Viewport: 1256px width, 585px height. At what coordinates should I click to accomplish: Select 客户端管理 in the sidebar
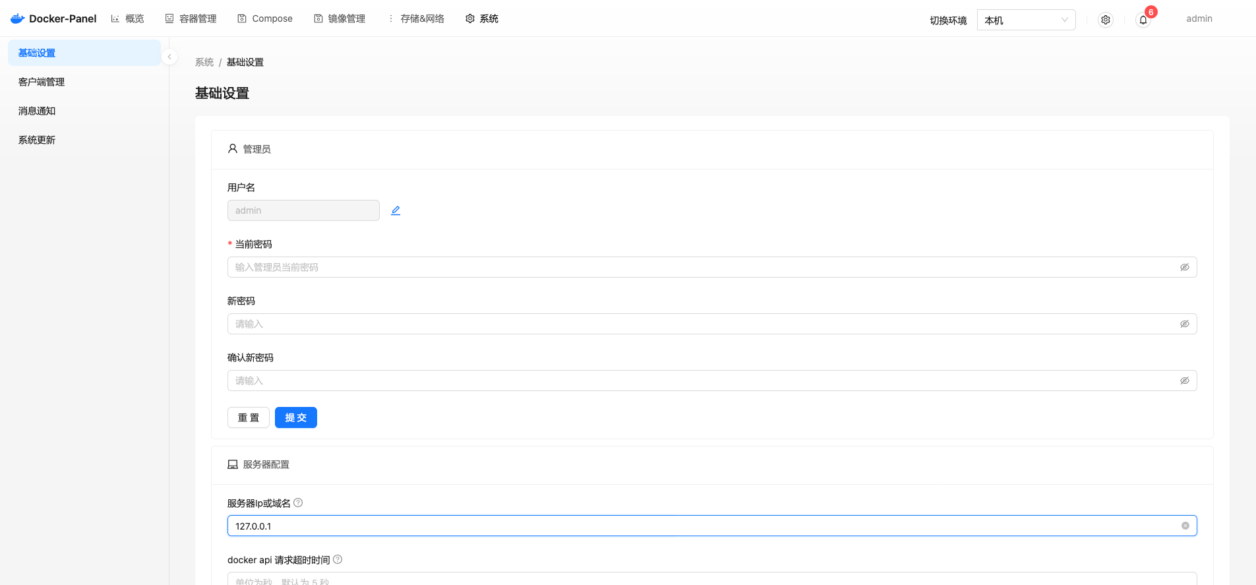[x=42, y=82]
